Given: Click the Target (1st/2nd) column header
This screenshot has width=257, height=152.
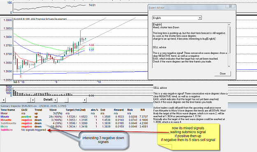Looking at the screenshot, I should [76, 110].
